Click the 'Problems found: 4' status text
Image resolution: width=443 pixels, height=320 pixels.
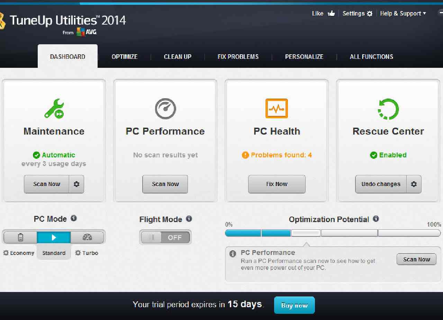(x=281, y=155)
